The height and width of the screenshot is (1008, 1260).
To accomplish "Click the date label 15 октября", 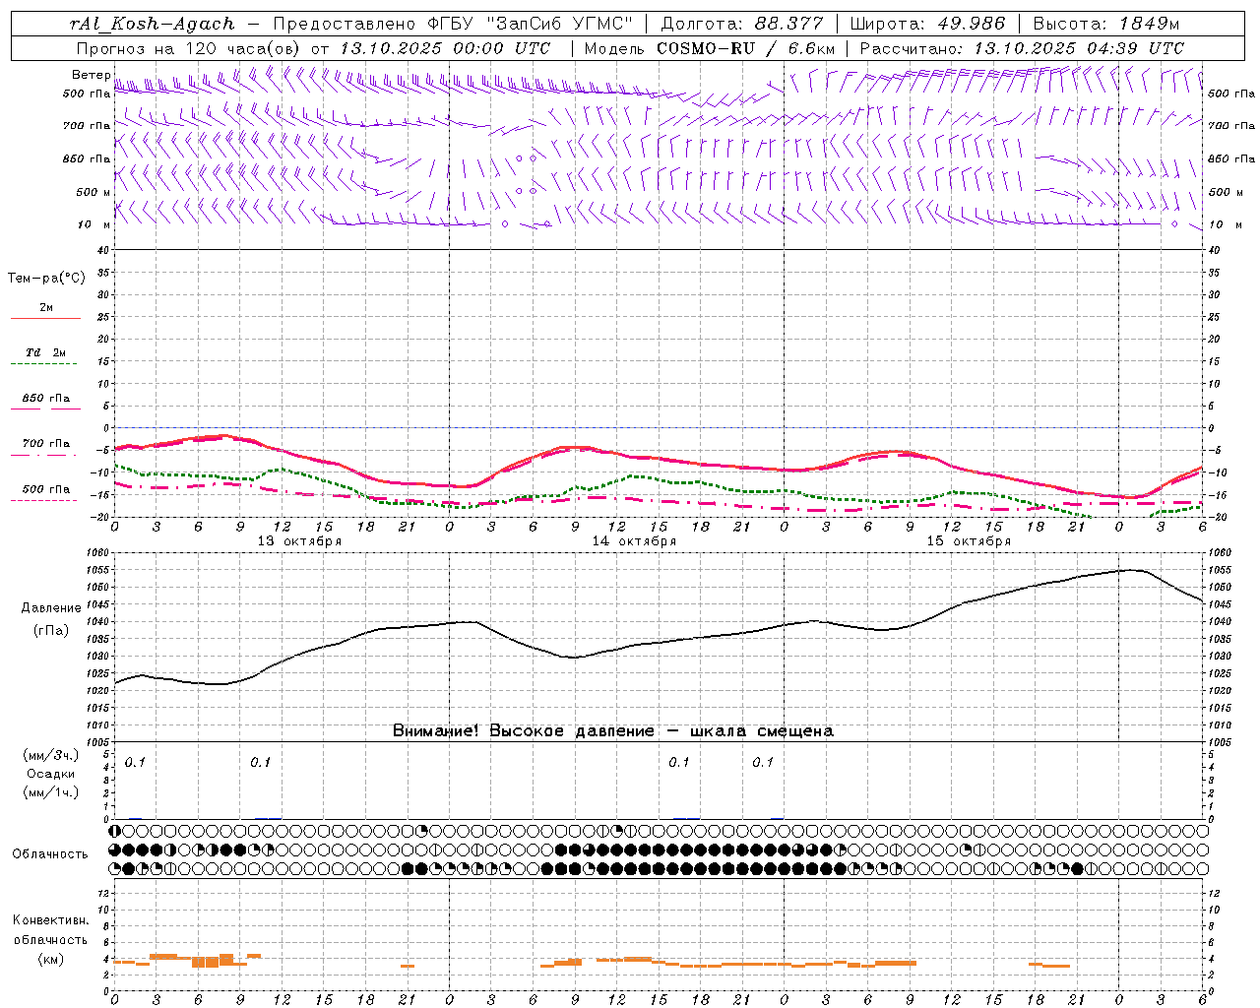I will [x=969, y=541].
